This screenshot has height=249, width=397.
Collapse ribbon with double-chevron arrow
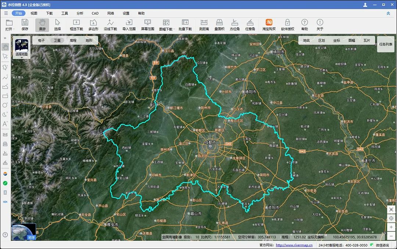pyautogui.click(x=388, y=14)
